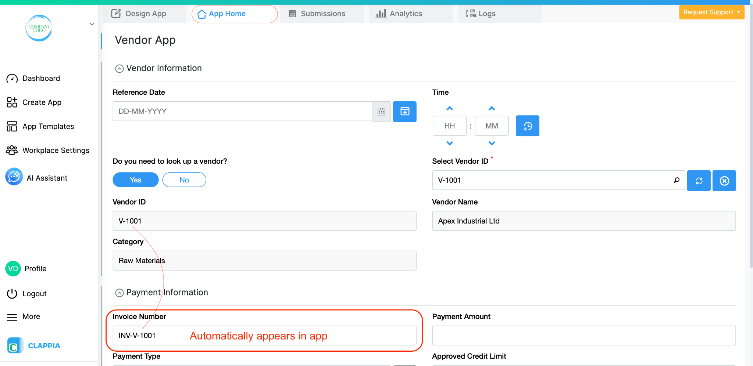Viewport: 753px width, 366px height.
Task: Open App Templates from the sidebar
Action: (47, 126)
